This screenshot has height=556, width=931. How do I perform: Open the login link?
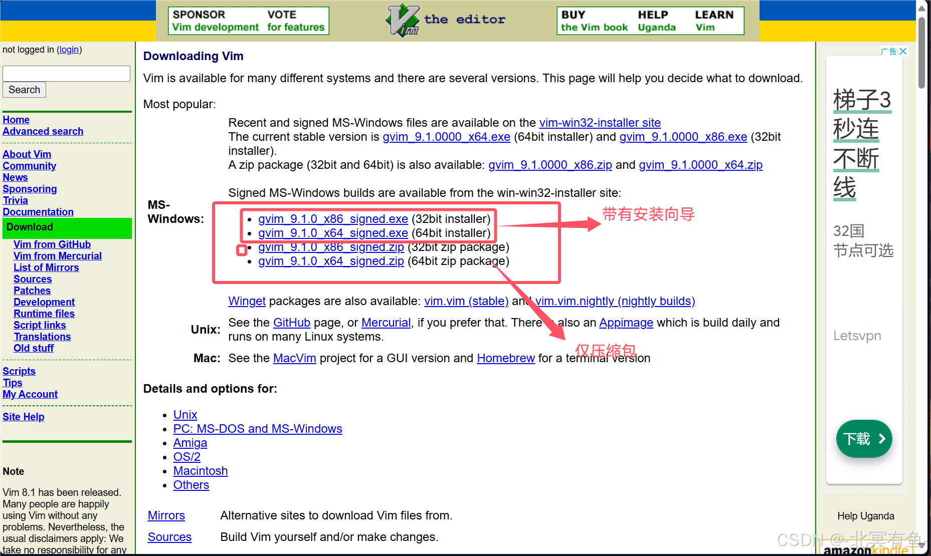(69, 50)
